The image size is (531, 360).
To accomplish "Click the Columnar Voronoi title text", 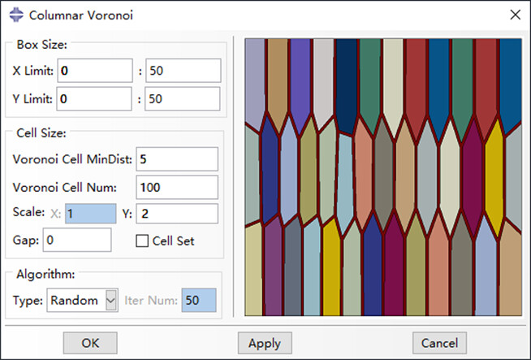I will pyautogui.click(x=70, y=14).
